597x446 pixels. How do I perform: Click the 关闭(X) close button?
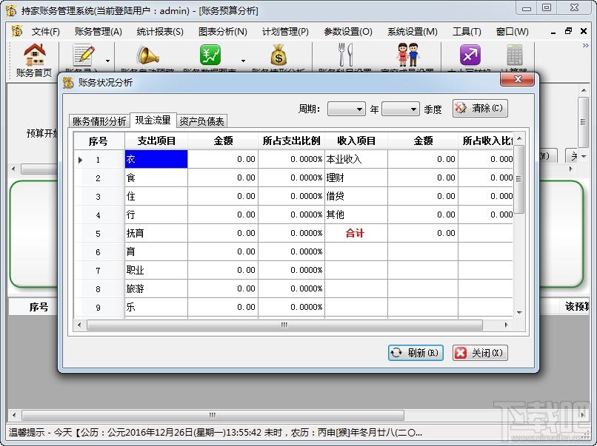click(x=480, y=353)
